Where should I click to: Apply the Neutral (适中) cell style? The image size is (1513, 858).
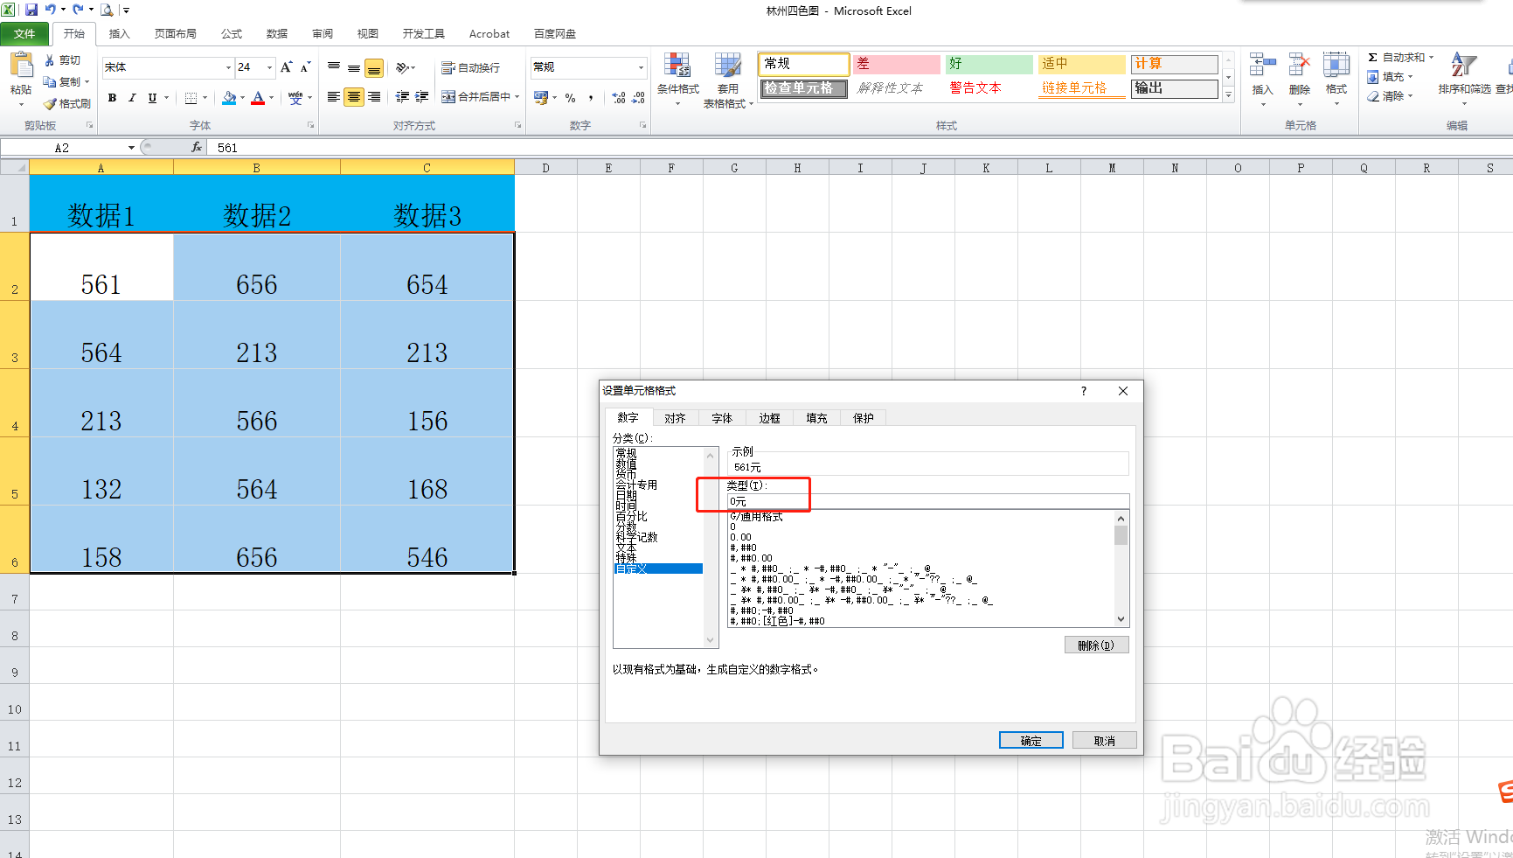(x=1082, y=64)
